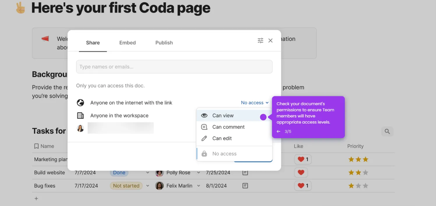
Task: Open the Publish tab
Action: [164, 43]
